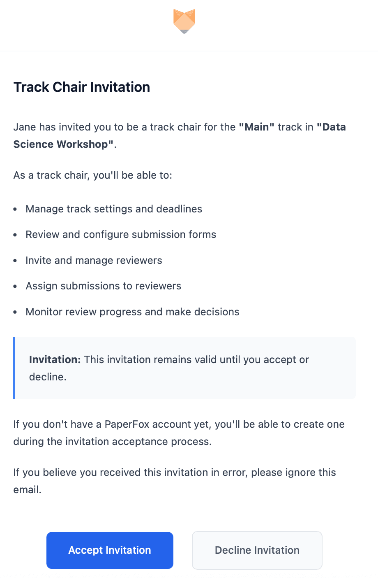378x578 pixels.
Task: Select the blue accent bar beside Invitation note
Action: [15, 368]
